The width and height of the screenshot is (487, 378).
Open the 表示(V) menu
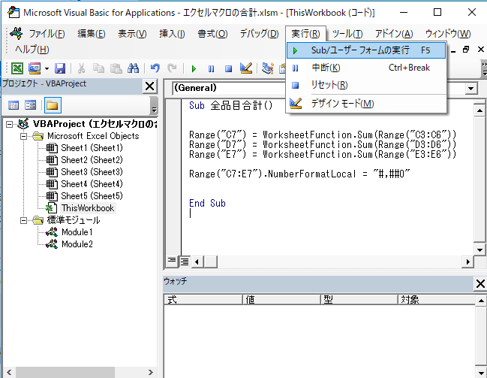(132, 34)
